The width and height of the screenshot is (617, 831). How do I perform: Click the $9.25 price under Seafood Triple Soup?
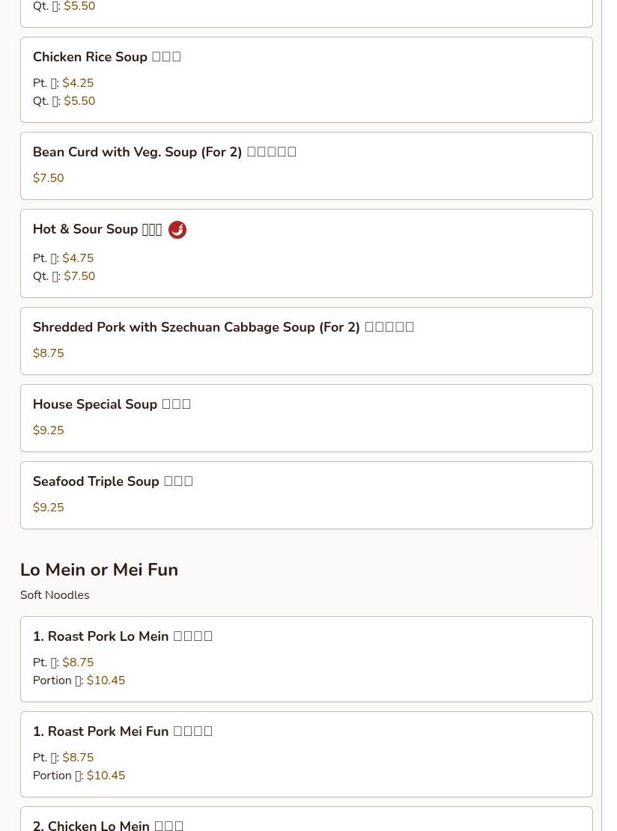48,508
